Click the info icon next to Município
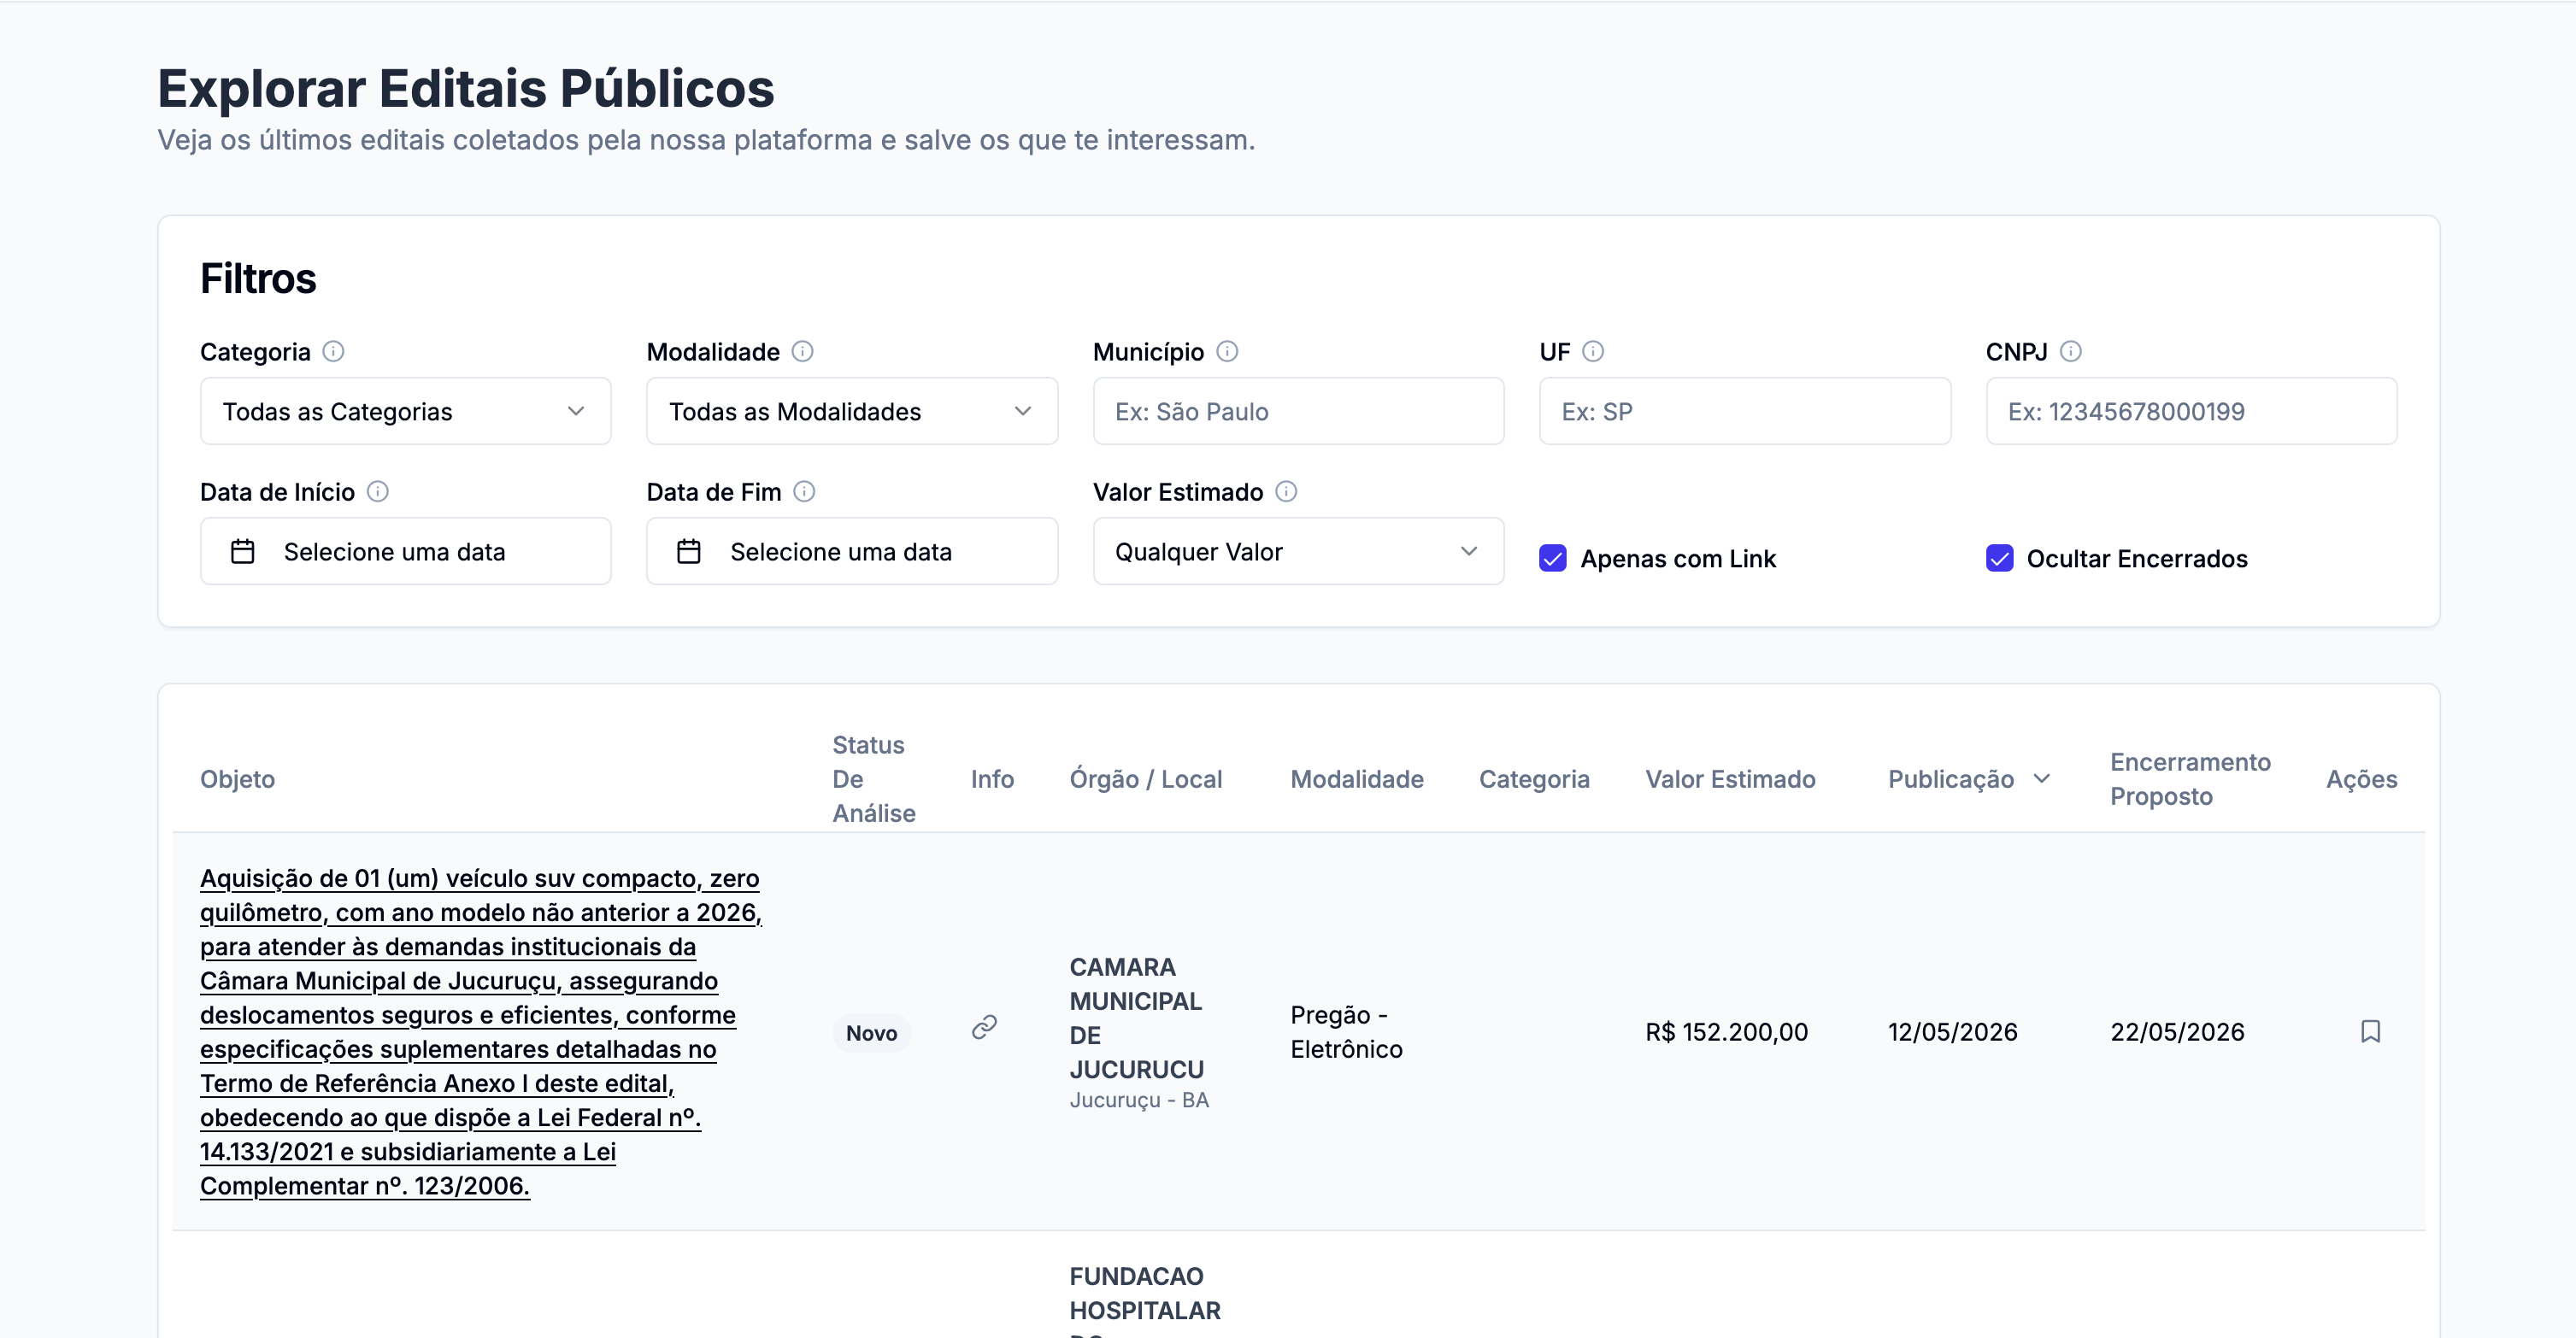This screenshot has width=2576, height=1338. [x=1227, y=351]
